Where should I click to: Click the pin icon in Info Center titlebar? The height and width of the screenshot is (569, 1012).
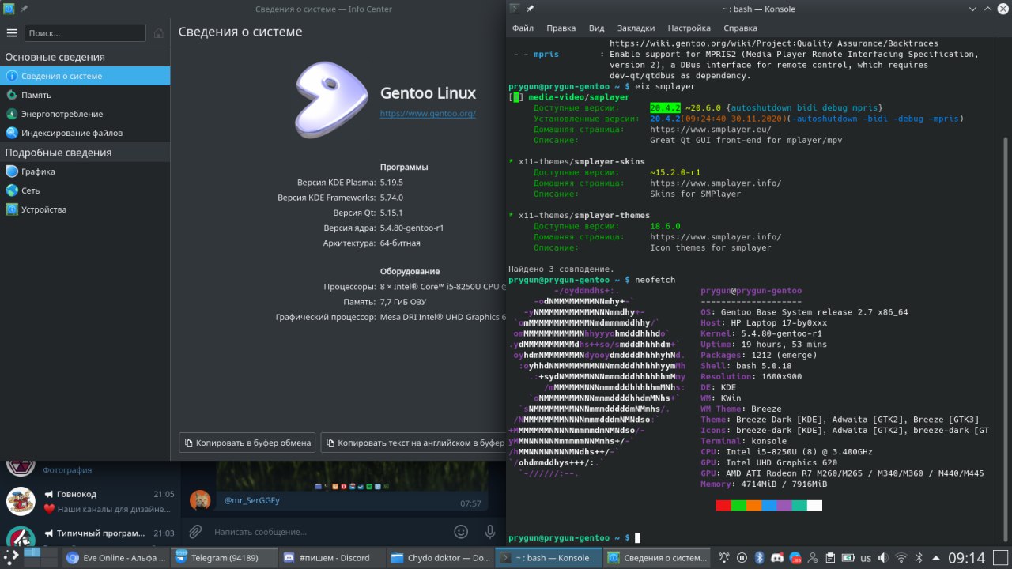click(24, 9)
